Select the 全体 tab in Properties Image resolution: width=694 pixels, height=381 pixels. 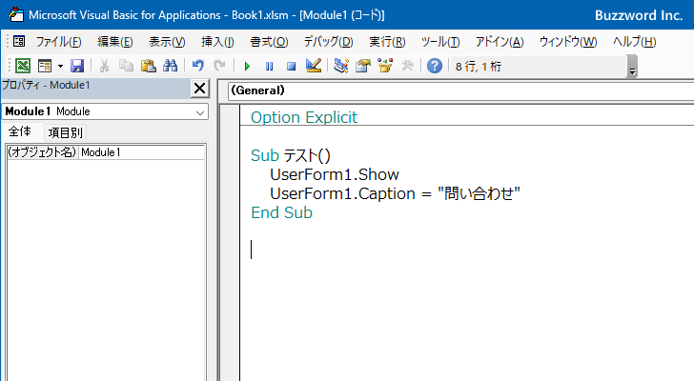pos(21,132)
